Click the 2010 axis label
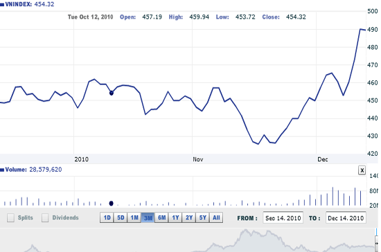 pos(82,159)
